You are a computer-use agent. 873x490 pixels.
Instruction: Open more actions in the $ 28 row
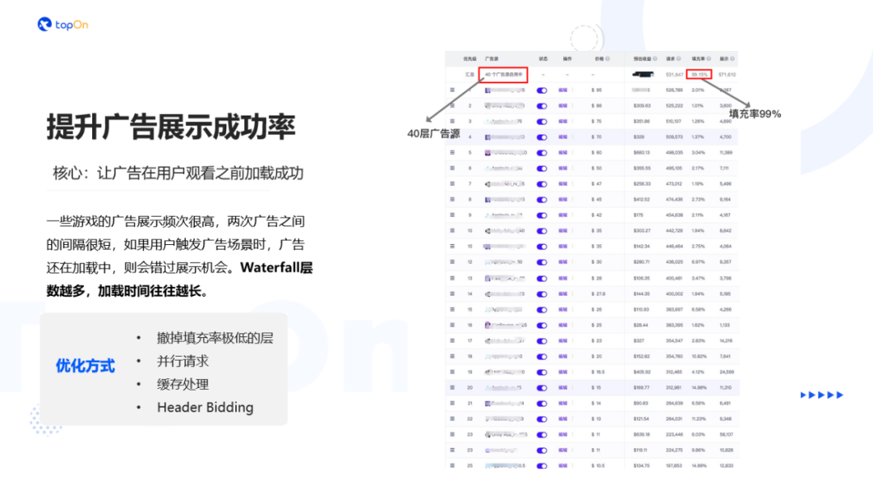click(572, 278)
